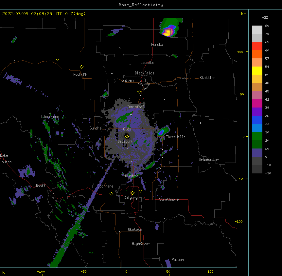Click the 2022/07/09 02:09:25 UTC timestamp
Screen dimensions: 282x276
33,14
